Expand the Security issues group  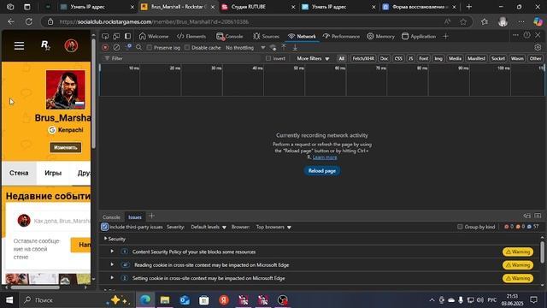pyautogui.click(x=105, y=239)
